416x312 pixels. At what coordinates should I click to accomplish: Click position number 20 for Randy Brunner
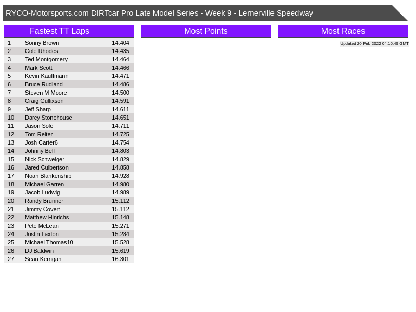tap(11, 201)
